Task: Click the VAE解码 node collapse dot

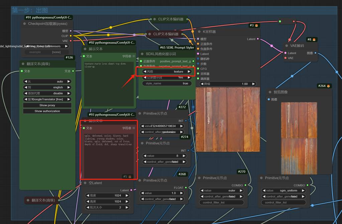Action: (x=287, y=46)
